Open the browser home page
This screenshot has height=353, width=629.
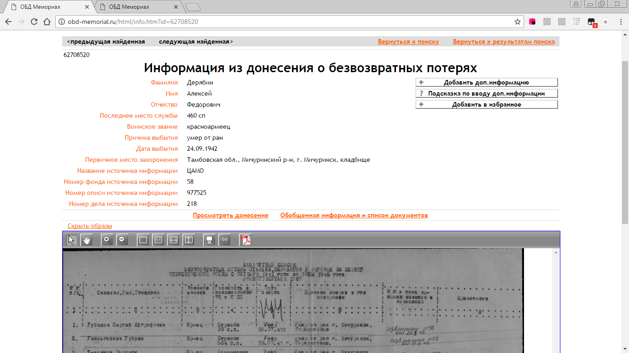click(x=47, y=22)
